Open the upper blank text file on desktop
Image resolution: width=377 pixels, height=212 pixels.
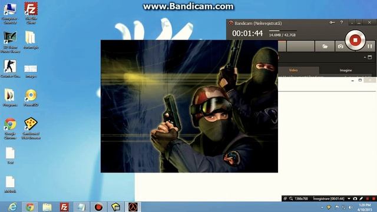tap(10, 155)
